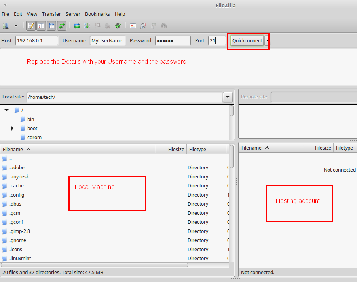Select the parent directory '..' entry

click(114, 159)
